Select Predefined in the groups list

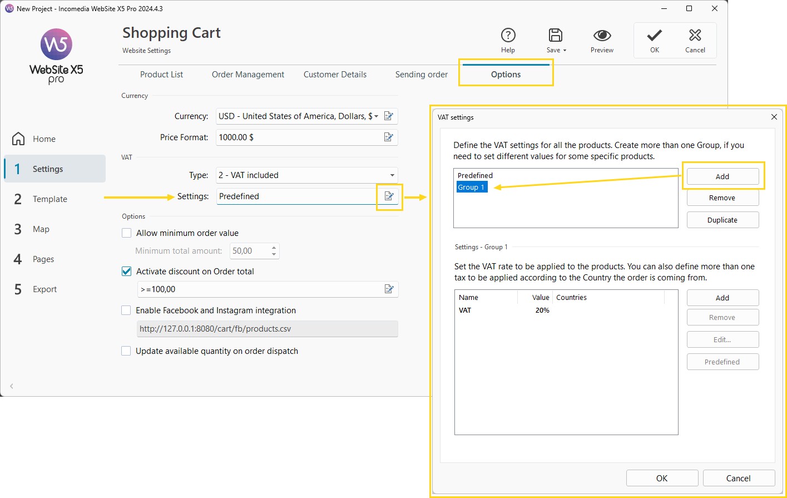coord(475,175)
